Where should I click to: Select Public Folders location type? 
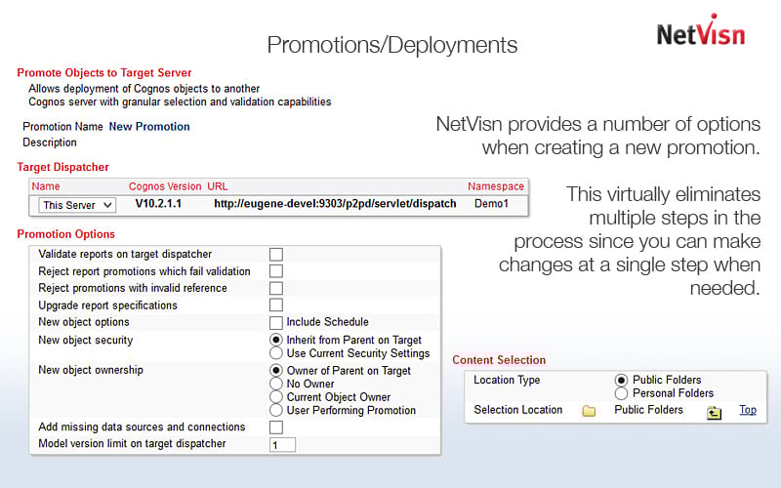[x=621, y=380]
